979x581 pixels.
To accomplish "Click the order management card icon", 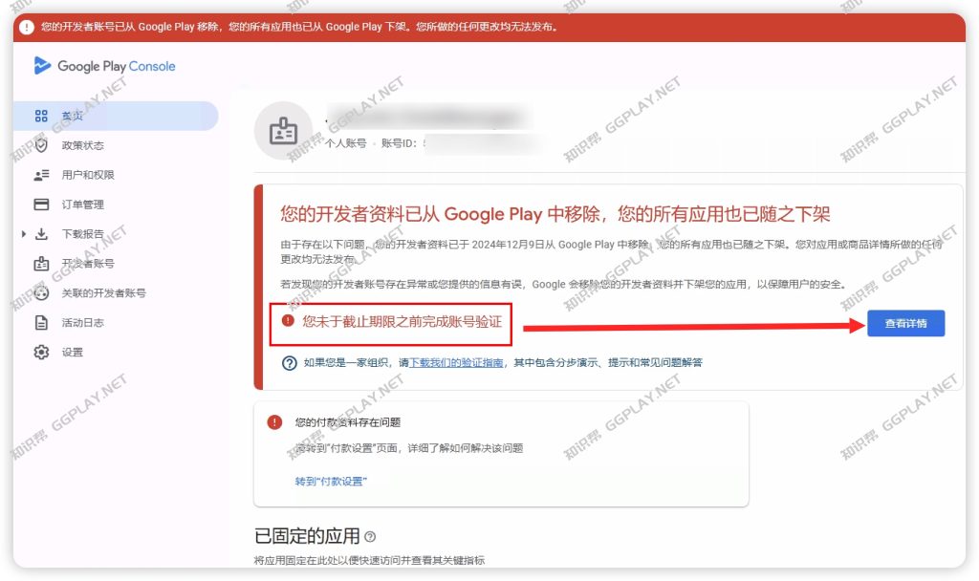I will 41,204.
